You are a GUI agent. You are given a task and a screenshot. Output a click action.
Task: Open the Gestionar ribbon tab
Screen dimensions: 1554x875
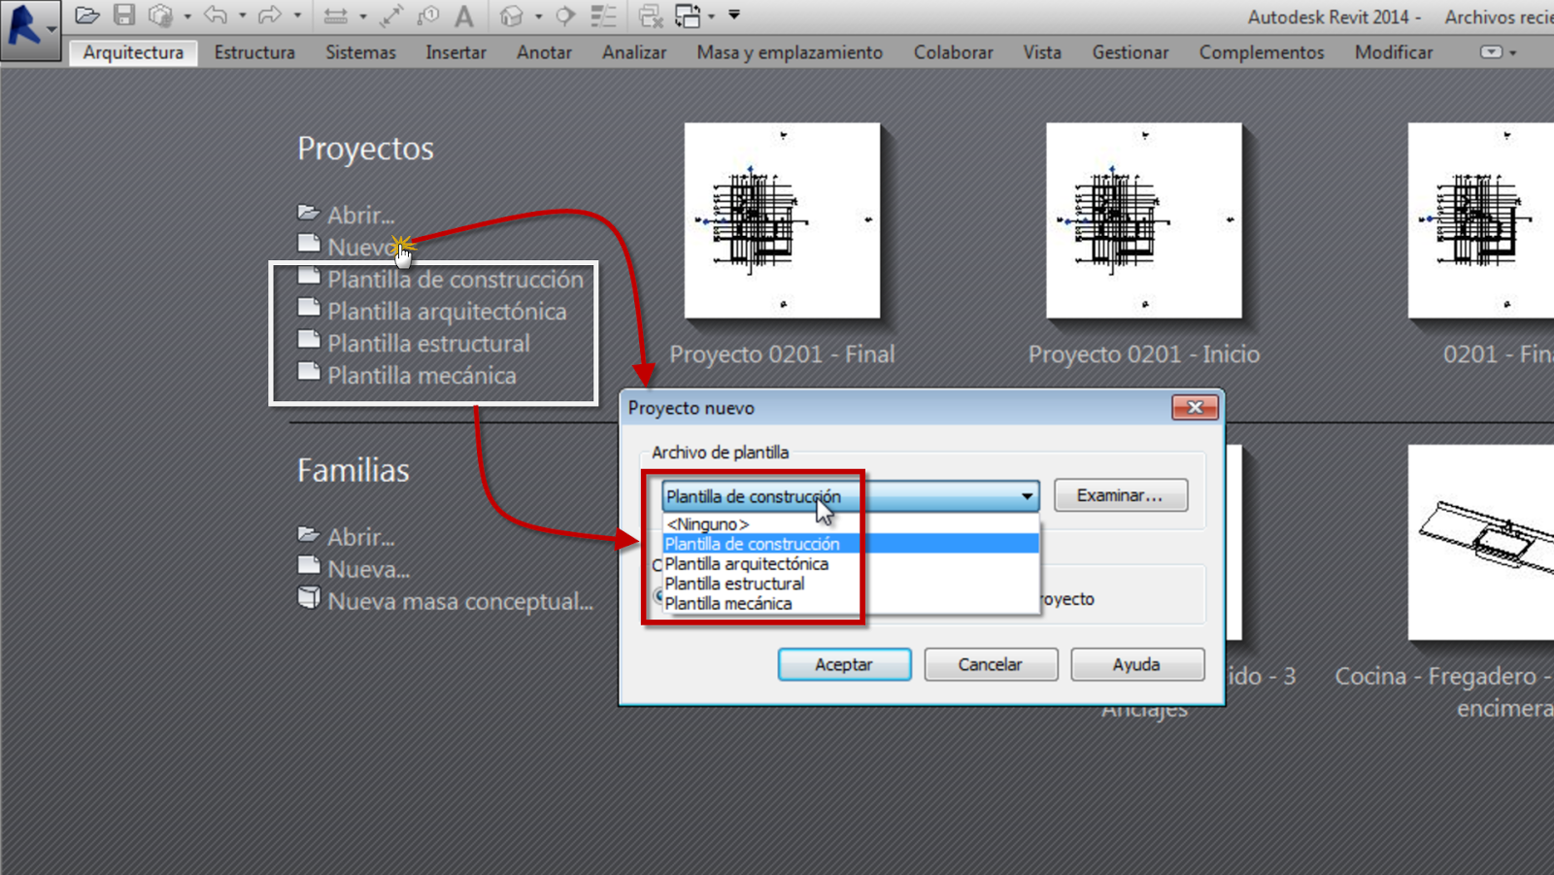[x=1131, y=52]
